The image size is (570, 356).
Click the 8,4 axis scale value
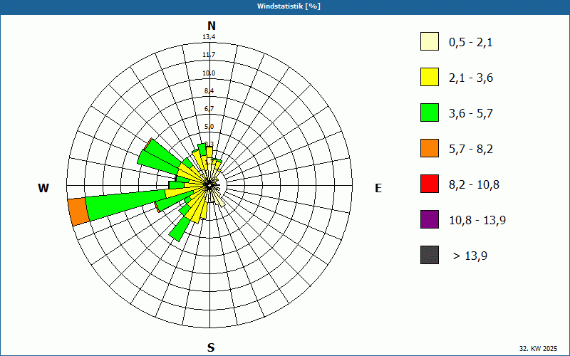coord(209,91)
